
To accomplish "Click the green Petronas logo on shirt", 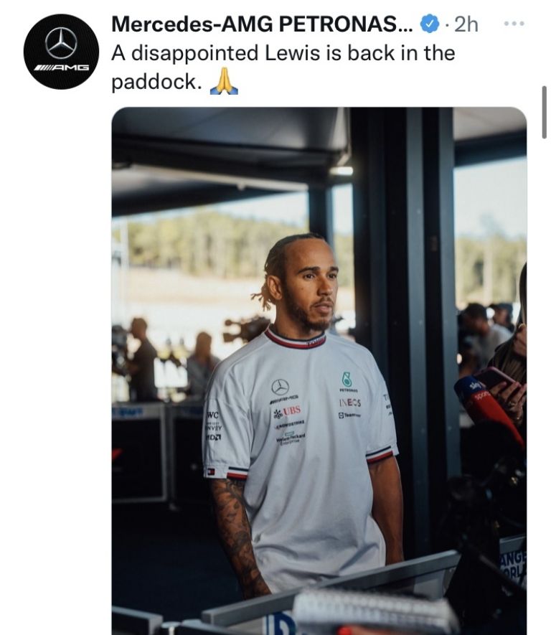I will click(347, 380).
